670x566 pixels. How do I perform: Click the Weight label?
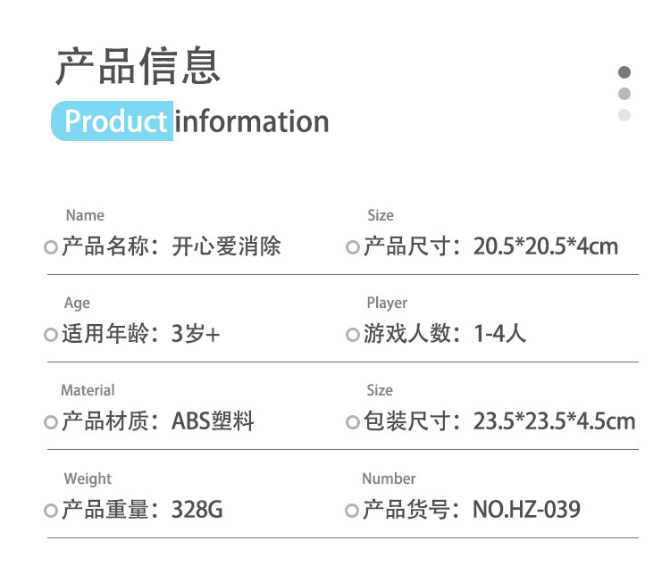[x=88, y=479]
